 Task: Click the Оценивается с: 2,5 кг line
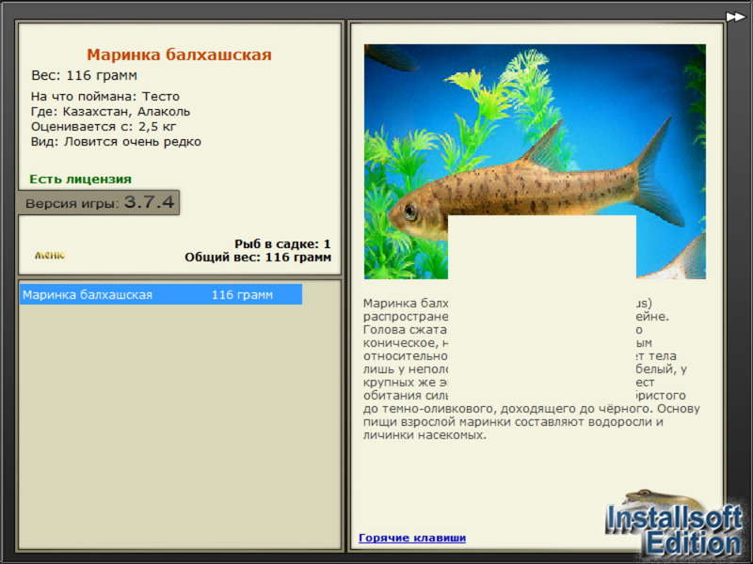pos(104,127)
